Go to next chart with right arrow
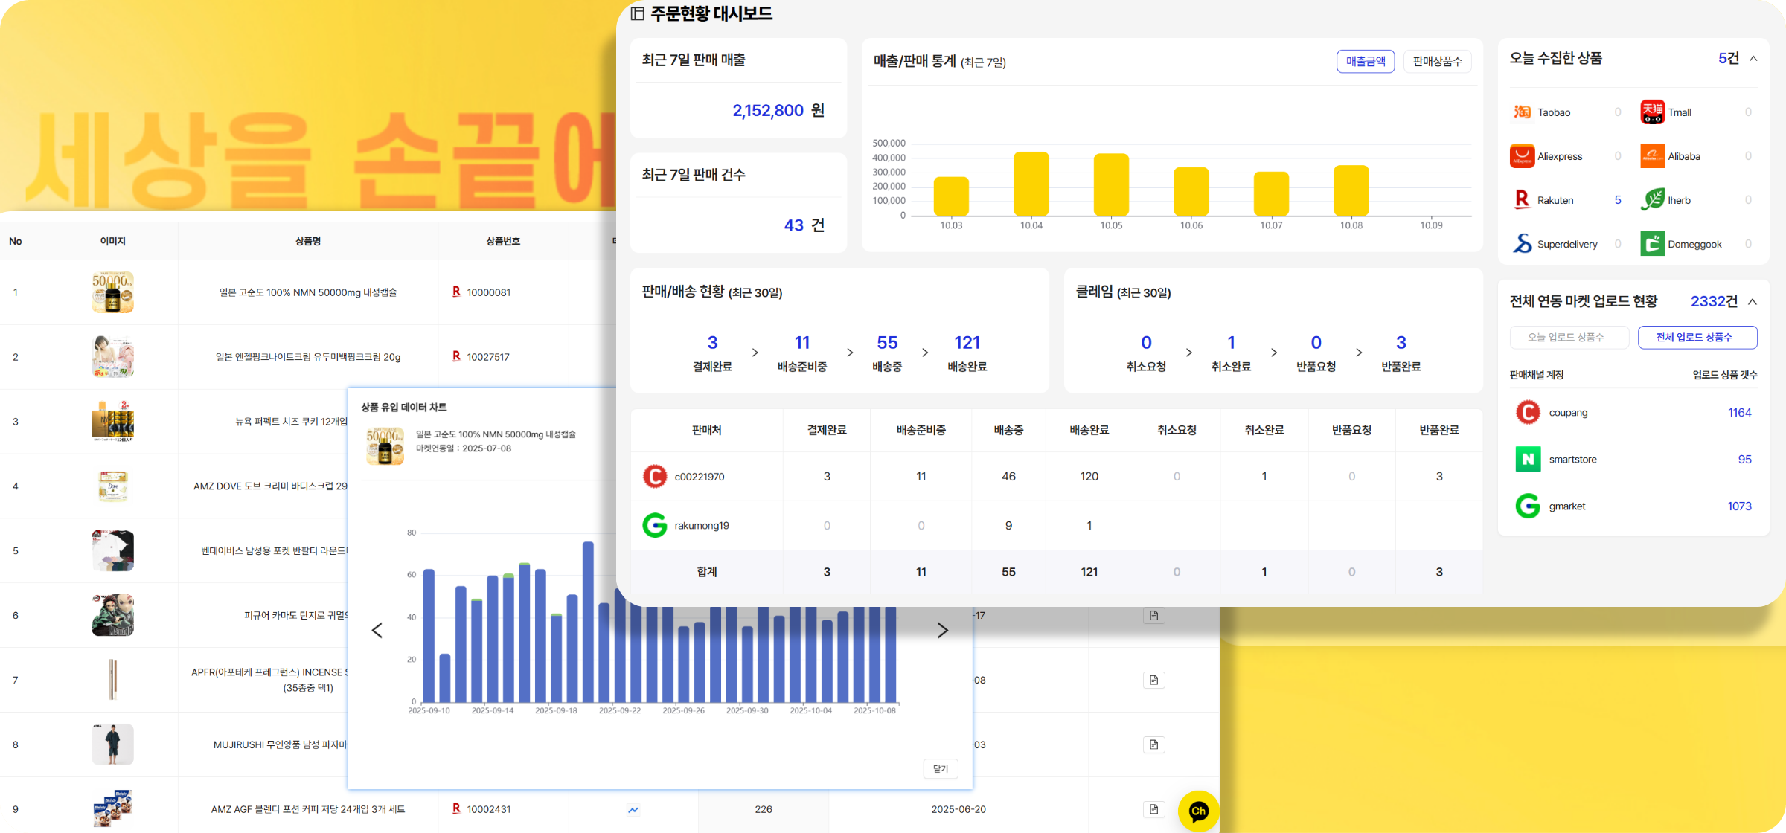Viewport: 1786px width, 833px height. pos(942,631)
